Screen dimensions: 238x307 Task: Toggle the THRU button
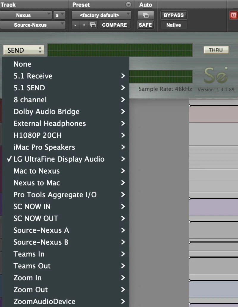point(216,50)
